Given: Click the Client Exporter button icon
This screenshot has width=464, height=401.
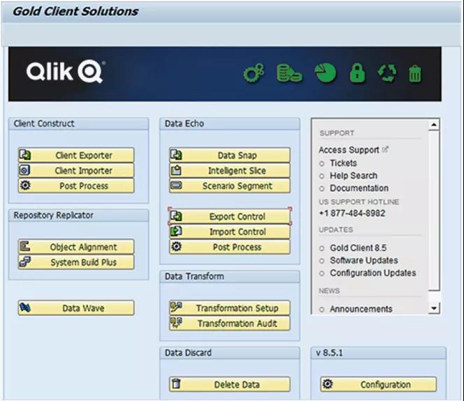Looking at the screenshot, I should point(25,155).
